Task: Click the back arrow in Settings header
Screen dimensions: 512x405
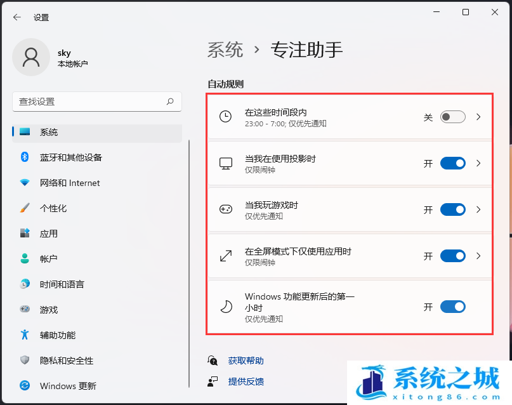Action: coord(17,17)
